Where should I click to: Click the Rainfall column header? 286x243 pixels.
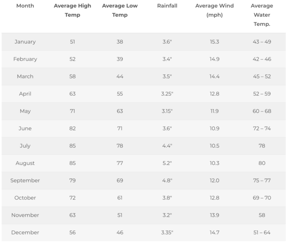167,6
